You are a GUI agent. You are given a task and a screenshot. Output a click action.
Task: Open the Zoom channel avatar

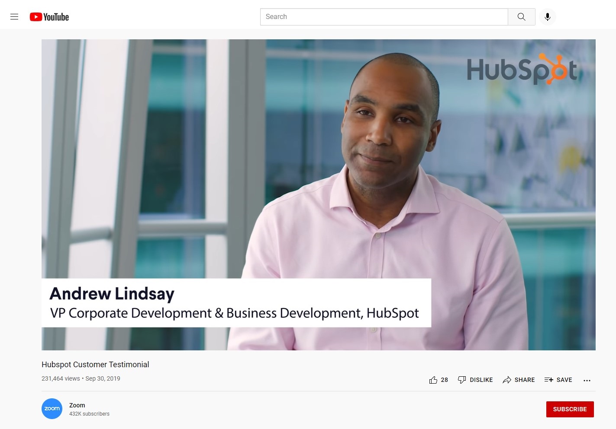click(52, 409)
